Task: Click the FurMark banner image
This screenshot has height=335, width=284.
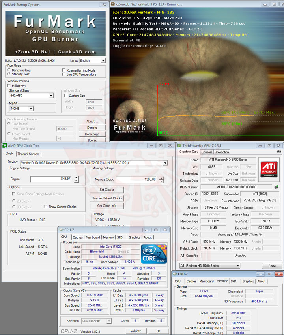Action: tap(56, 34)
